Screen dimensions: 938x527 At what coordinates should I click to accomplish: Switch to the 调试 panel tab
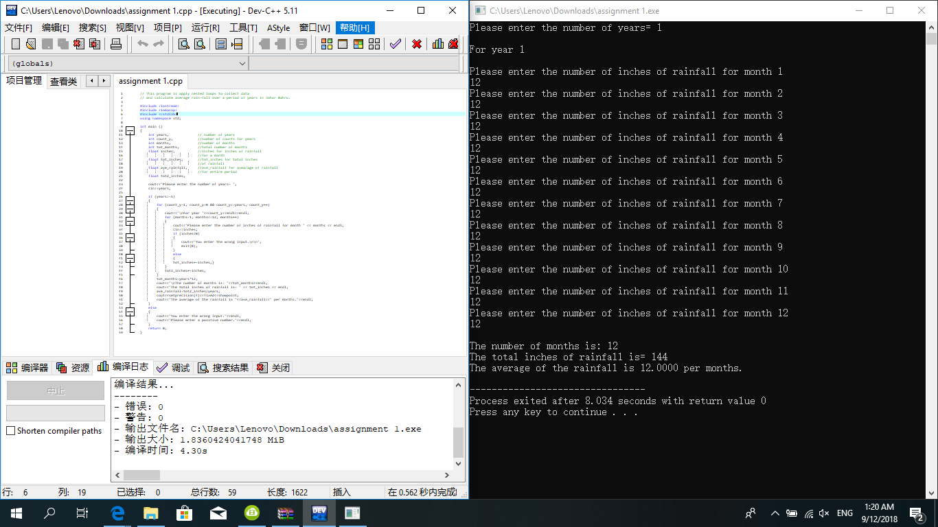point(173,367)
